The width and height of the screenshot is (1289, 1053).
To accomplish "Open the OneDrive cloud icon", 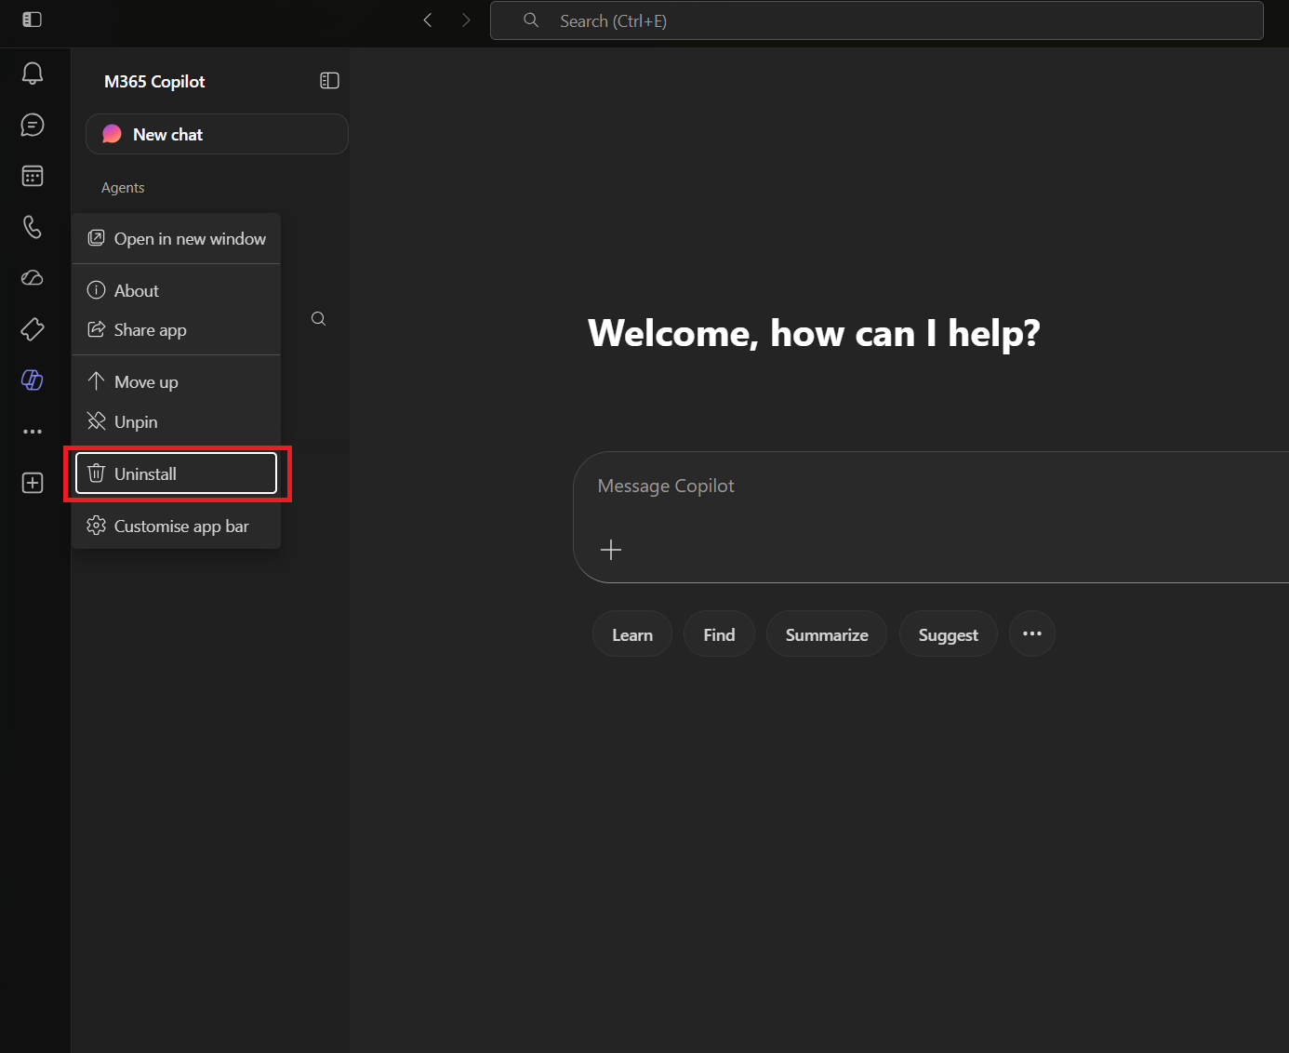I will pyautogui.click(x=33, y=277).
